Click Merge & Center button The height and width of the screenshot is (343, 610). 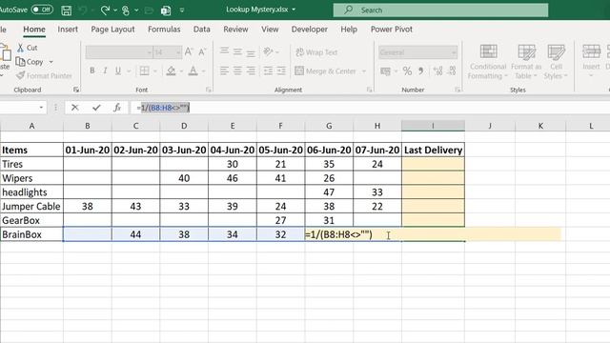pos(325,71)
